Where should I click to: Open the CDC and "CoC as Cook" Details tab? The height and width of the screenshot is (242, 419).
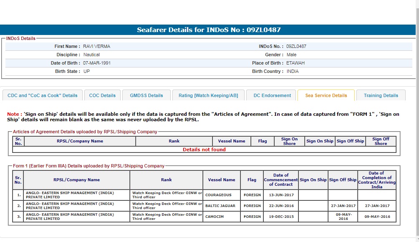coord(43,95)
